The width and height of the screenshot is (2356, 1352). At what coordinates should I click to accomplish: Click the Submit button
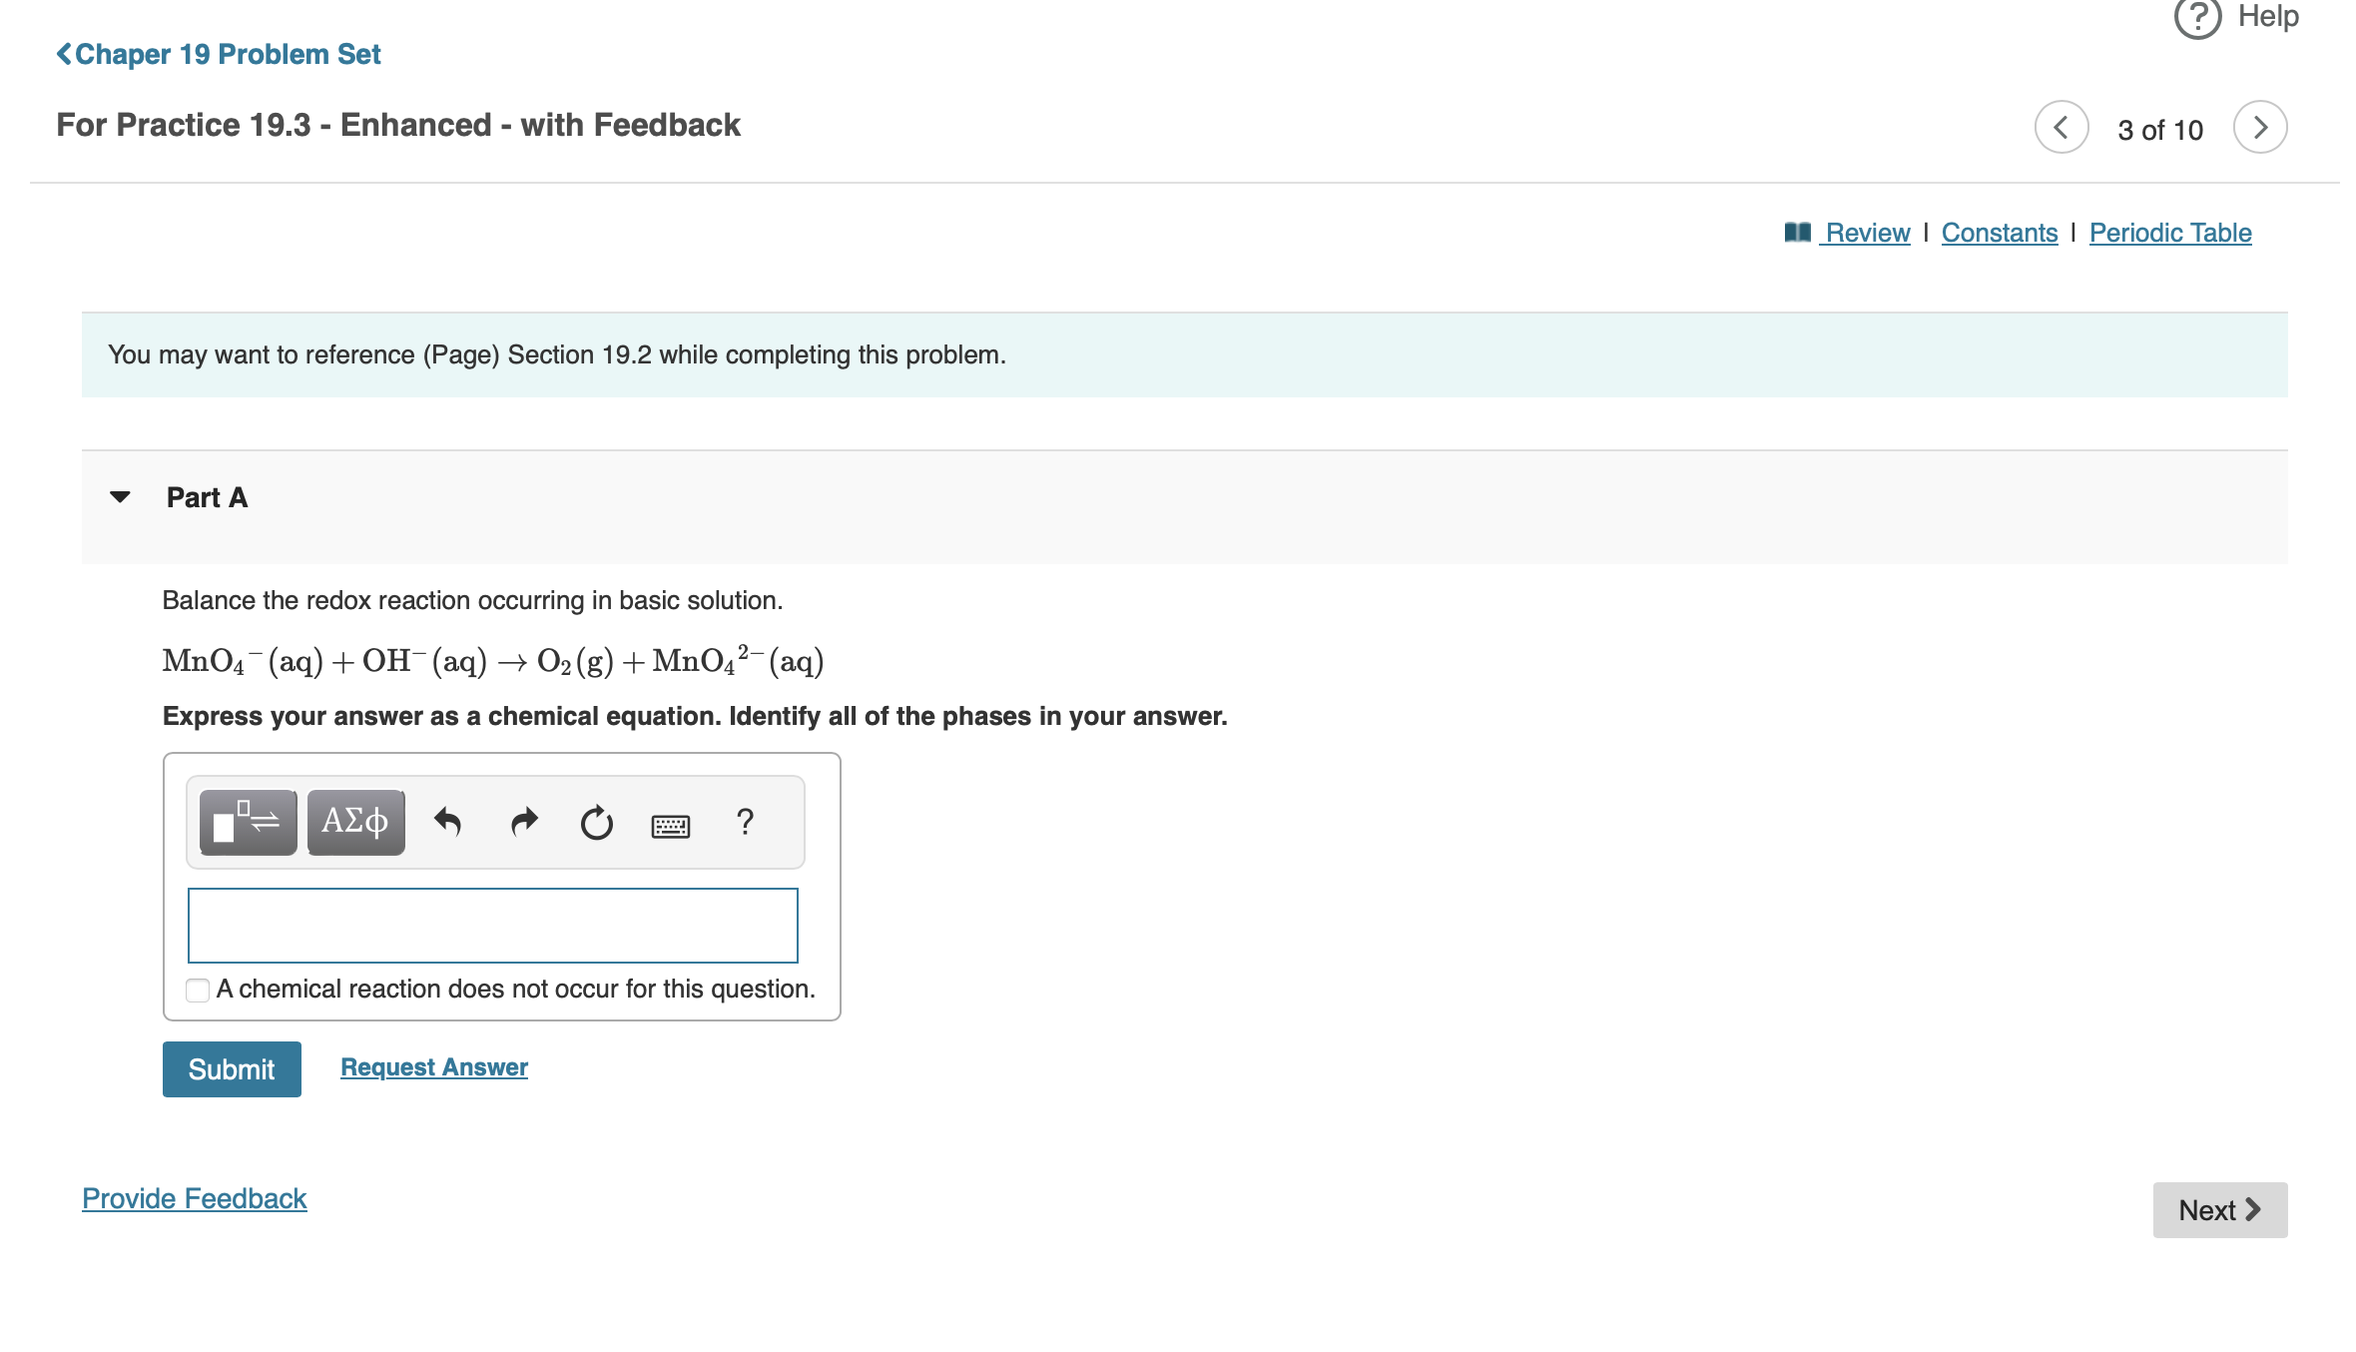(232, 1069)
